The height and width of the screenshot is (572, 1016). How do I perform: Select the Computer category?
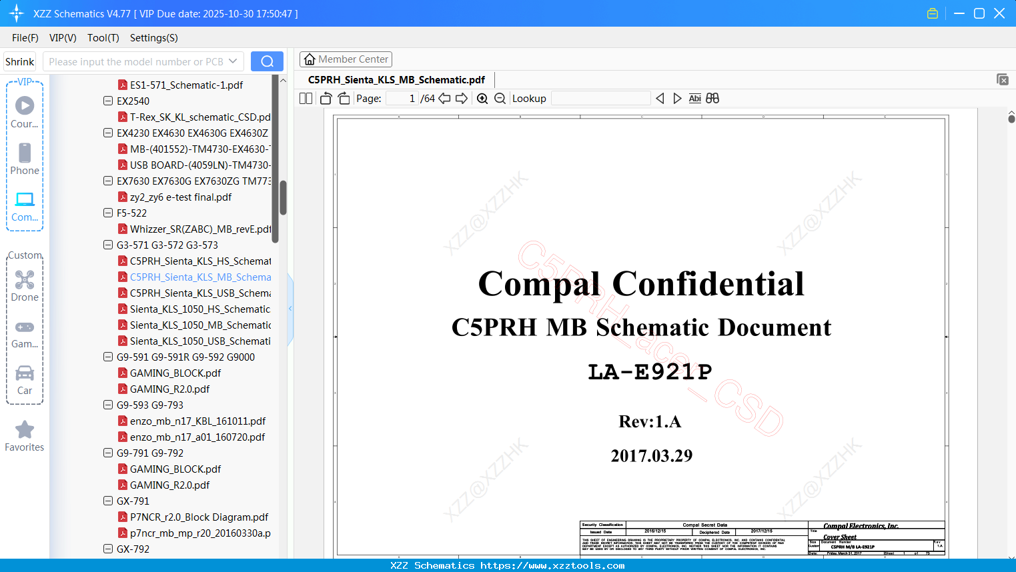pos(25,207)
